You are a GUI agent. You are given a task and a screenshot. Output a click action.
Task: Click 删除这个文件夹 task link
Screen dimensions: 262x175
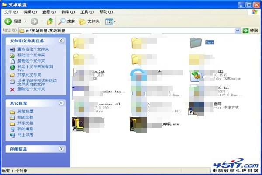tap(31, 89)
